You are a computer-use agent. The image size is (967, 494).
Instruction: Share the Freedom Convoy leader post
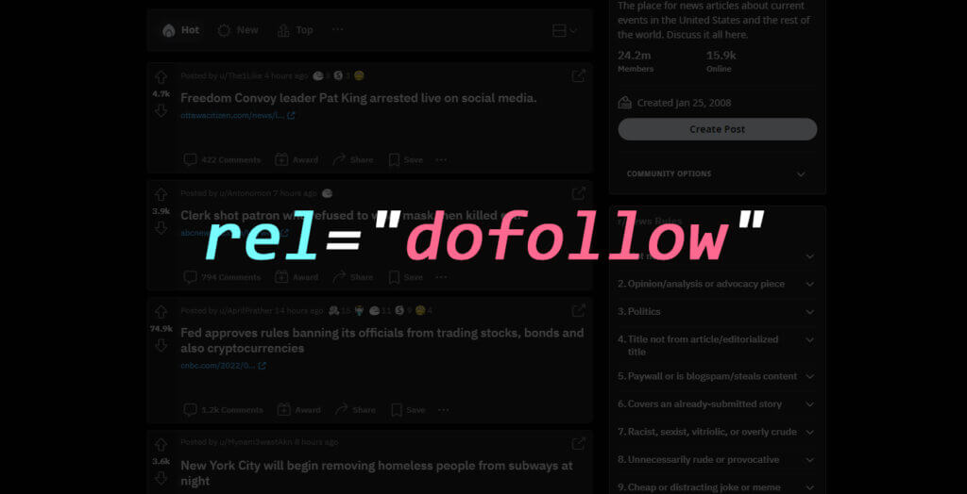(353, 160)
